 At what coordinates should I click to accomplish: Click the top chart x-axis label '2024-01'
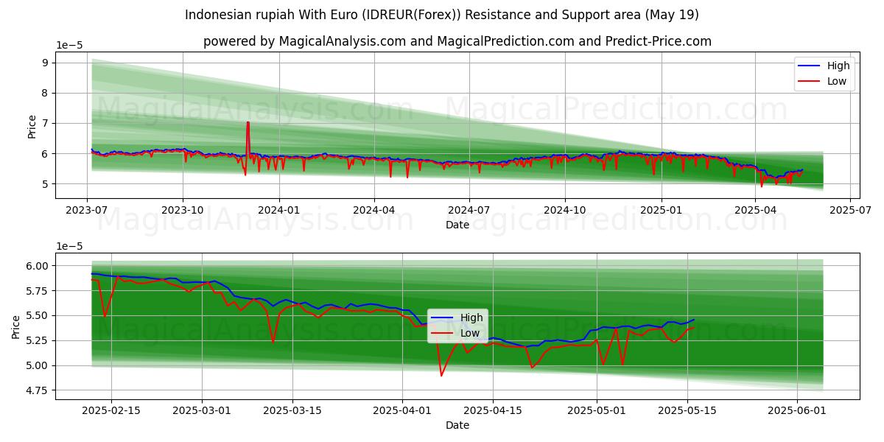click(279, 210)
